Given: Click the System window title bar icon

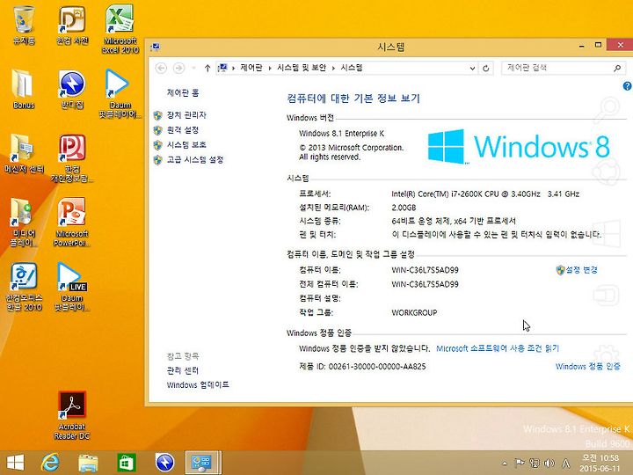Looking at the screenshot, I should click(x=156, y=47).
